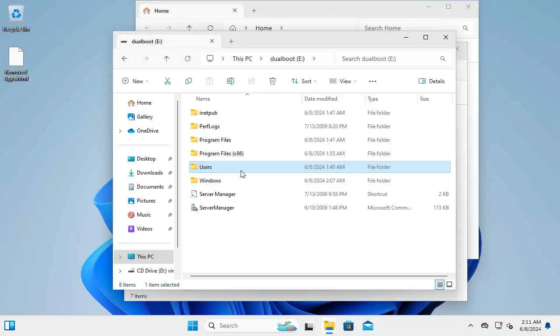Select the Home tab in back window

[x=190, y=10]
